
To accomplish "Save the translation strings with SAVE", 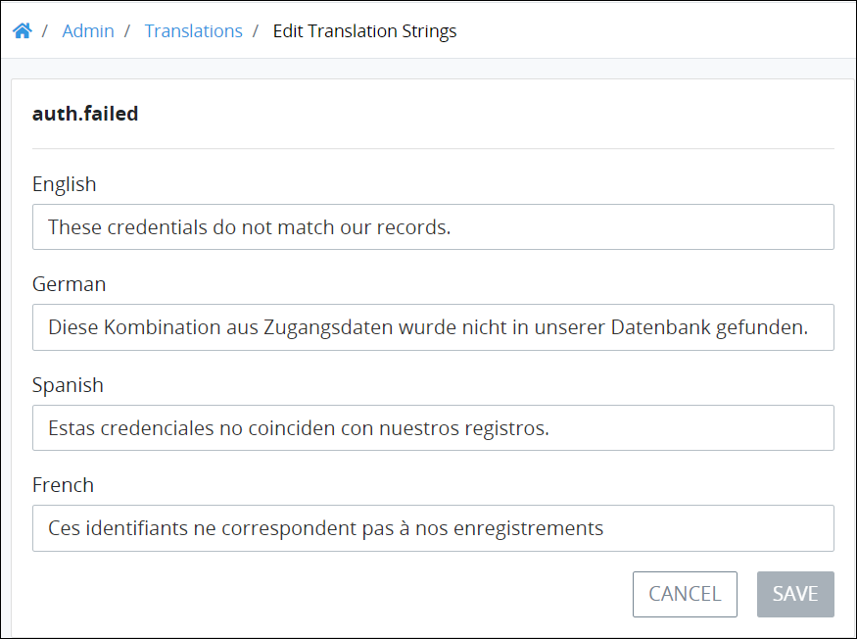I will tap(795, 594).
